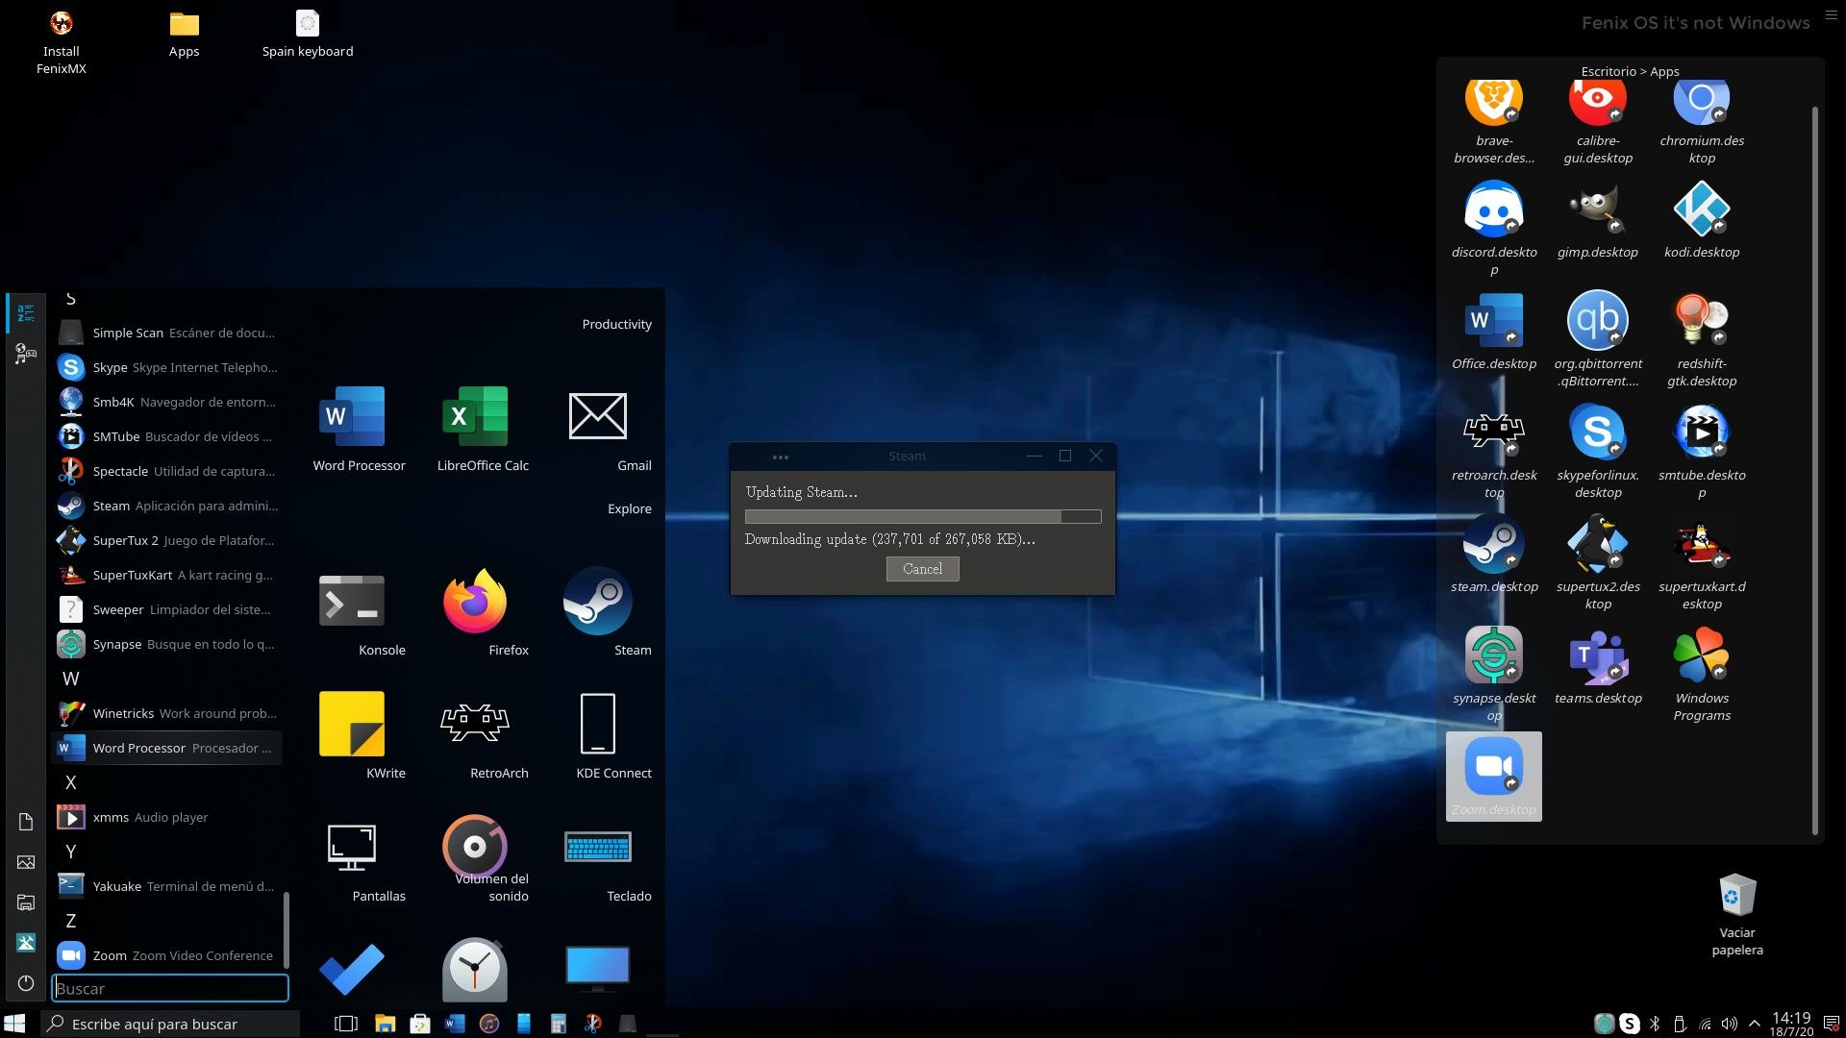The image size is (1846, 1038).
Task: Open calibre-gui.desktop shortcut
Action: click(1598, 122)
